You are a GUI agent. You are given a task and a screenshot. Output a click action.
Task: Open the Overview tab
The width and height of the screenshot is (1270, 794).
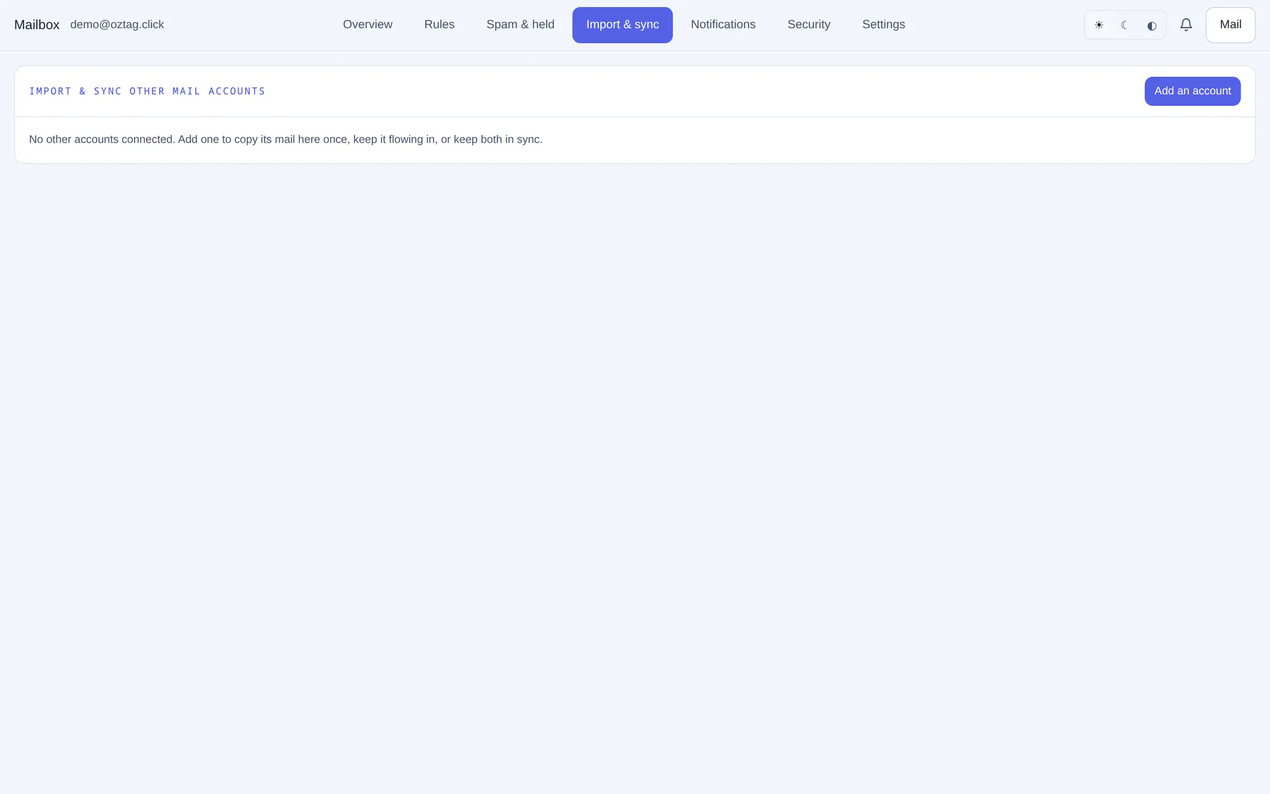pyautogui.click(x=368, y=25)
